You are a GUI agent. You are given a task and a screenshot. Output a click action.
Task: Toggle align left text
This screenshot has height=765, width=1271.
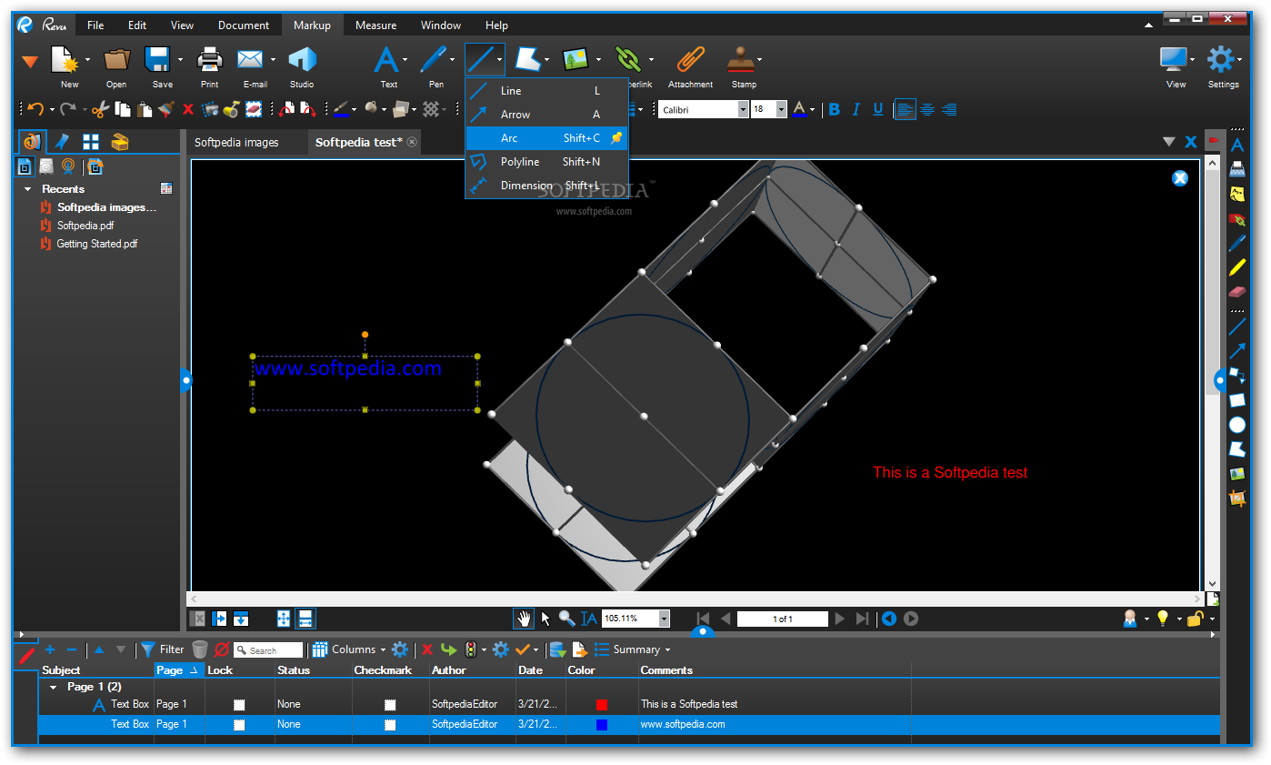[x=905, y=109]
